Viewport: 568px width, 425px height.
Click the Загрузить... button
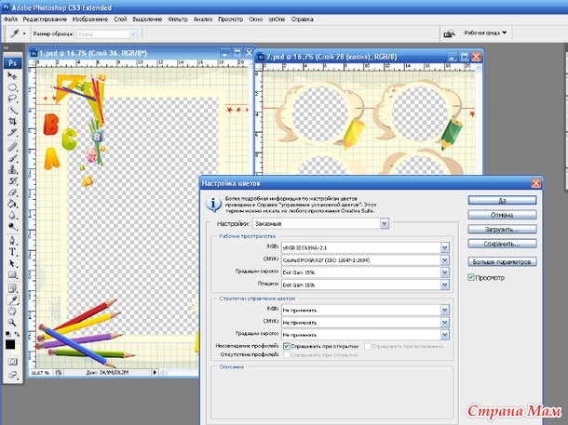[501, 229]
